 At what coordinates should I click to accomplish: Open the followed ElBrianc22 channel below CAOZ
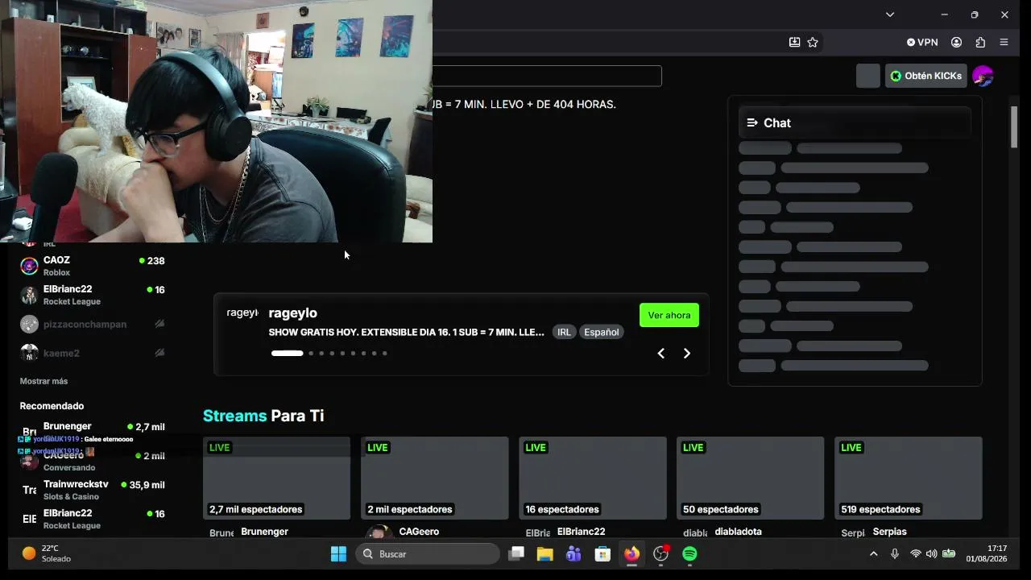(92, 295)
